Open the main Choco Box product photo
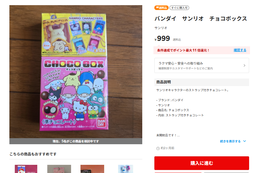Viewport: 260px width, 173px height. click(76, 72)
